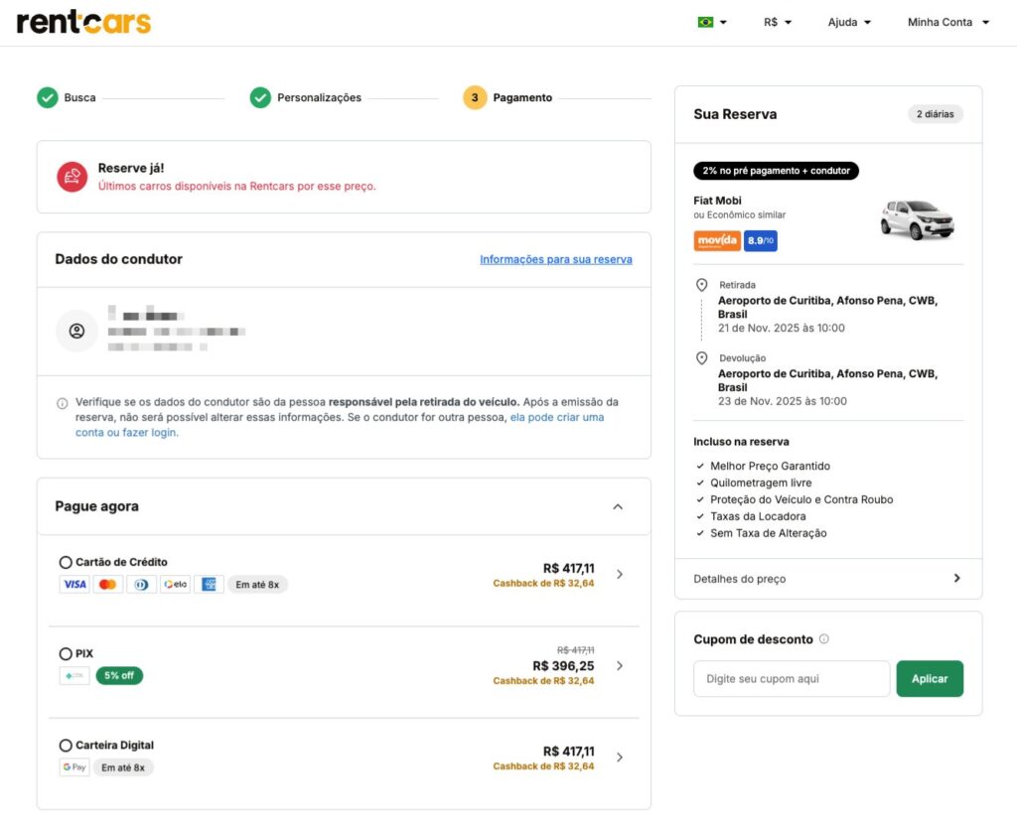The image size is (1017, 828).
Task: Click the Aplicar coupon button
Action: pos(930,679)
